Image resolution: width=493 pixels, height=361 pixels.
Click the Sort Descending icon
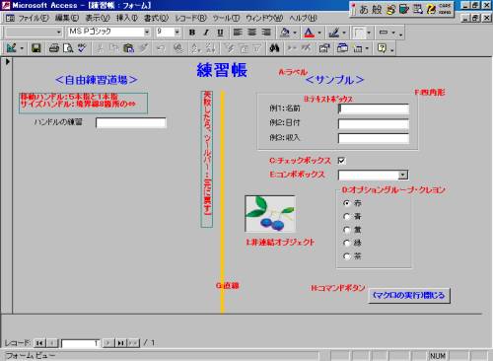coord(211,48)
